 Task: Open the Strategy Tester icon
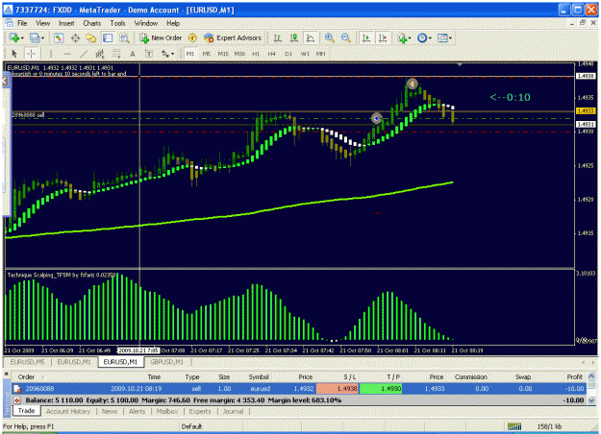(124, 37)
